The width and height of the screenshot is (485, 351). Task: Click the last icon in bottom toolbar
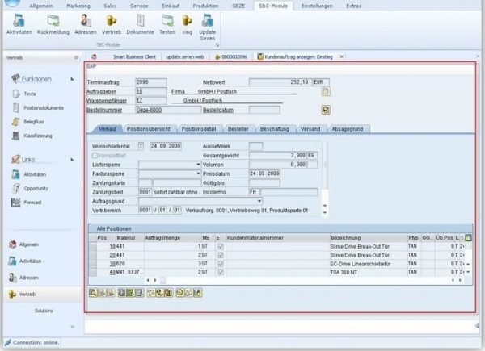(x=198, y=293)
